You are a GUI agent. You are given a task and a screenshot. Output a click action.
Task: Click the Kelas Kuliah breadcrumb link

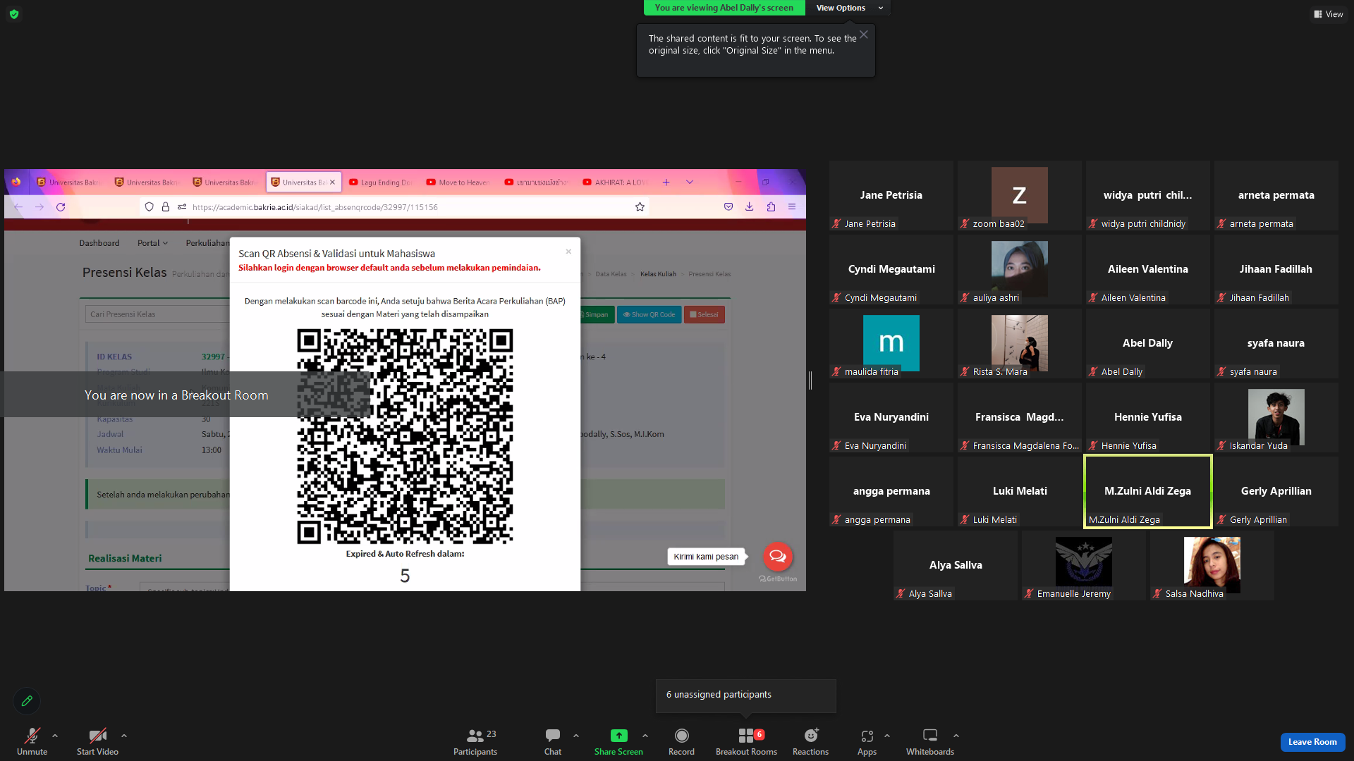(658, 274)
